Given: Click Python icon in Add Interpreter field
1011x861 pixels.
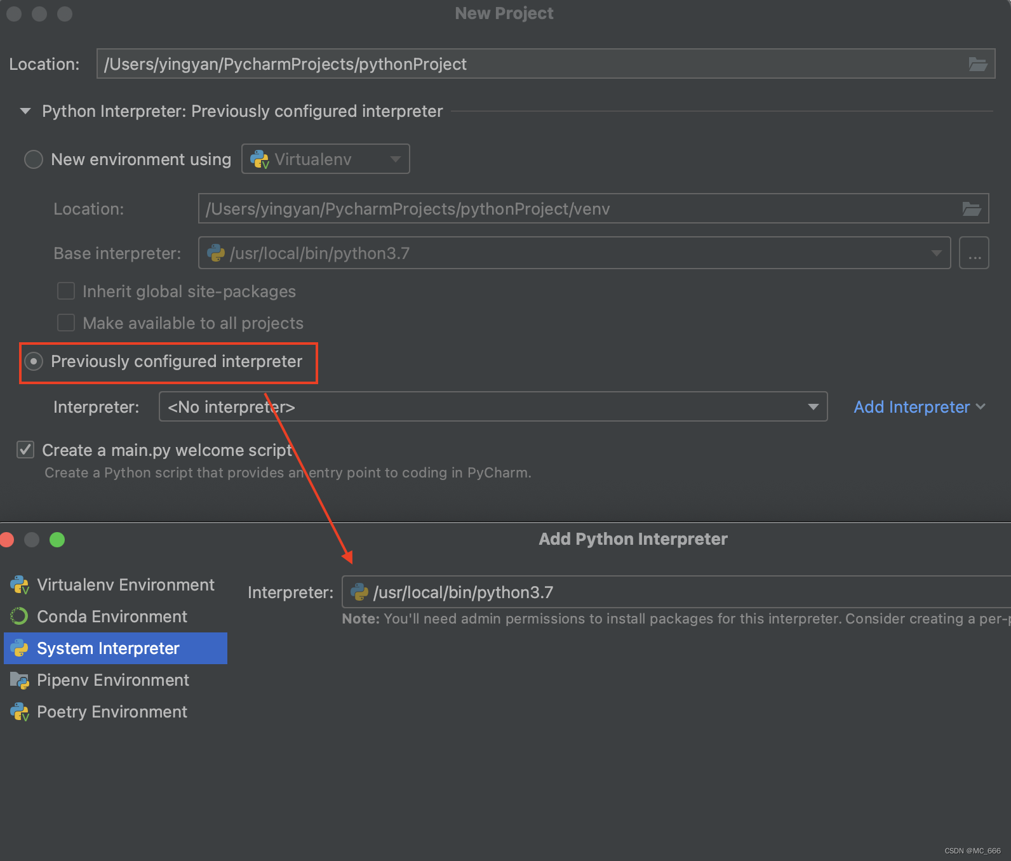Looking at the screenshot, I should pyautogui.click(x=359, y=592).
